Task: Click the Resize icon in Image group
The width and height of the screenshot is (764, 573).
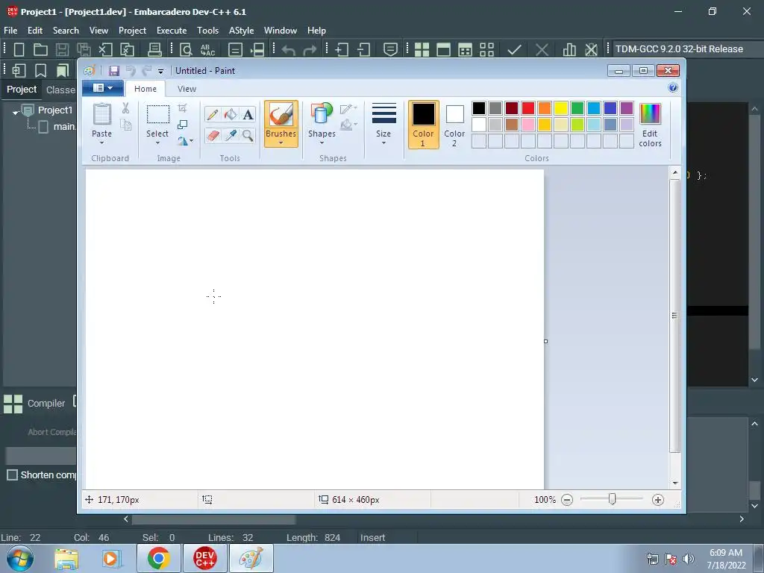Action: pyautogui.click(x=182, y=125)
